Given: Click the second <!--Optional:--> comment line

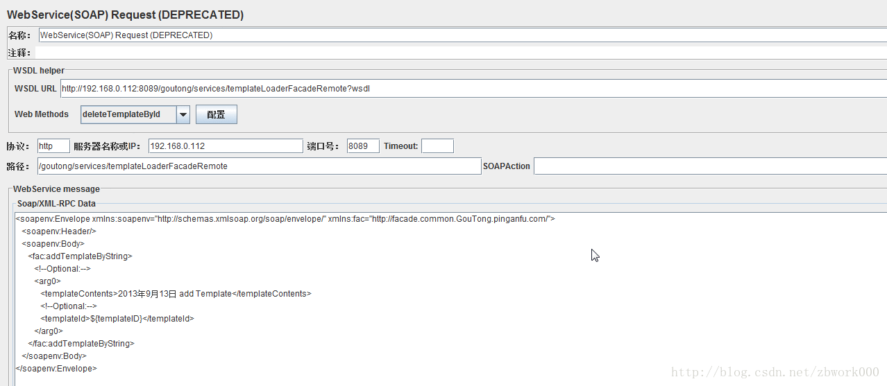Looking at the screenshot, I should coord(69,306).
